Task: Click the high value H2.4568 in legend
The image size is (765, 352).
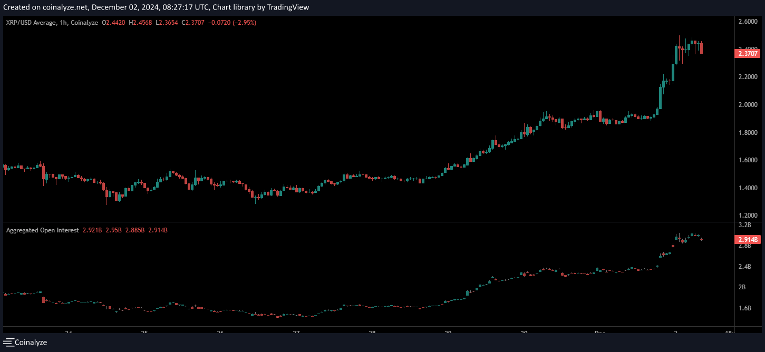Action: [139, 23]
